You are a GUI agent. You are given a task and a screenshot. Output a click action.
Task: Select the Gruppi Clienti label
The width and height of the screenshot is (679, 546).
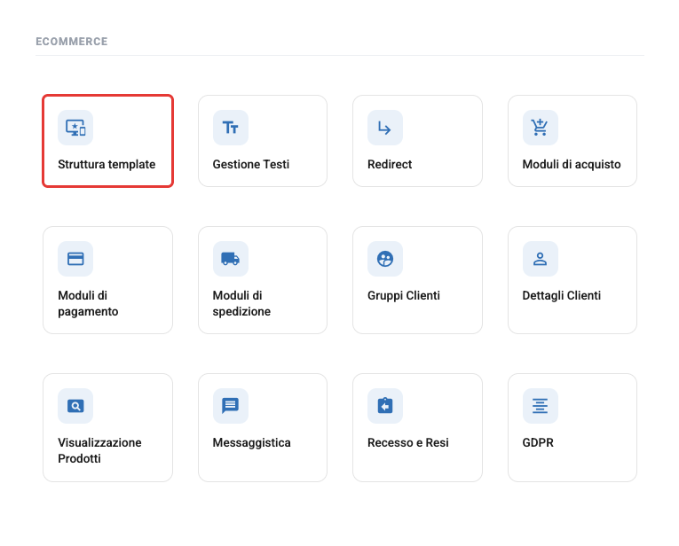pos(404,296)
